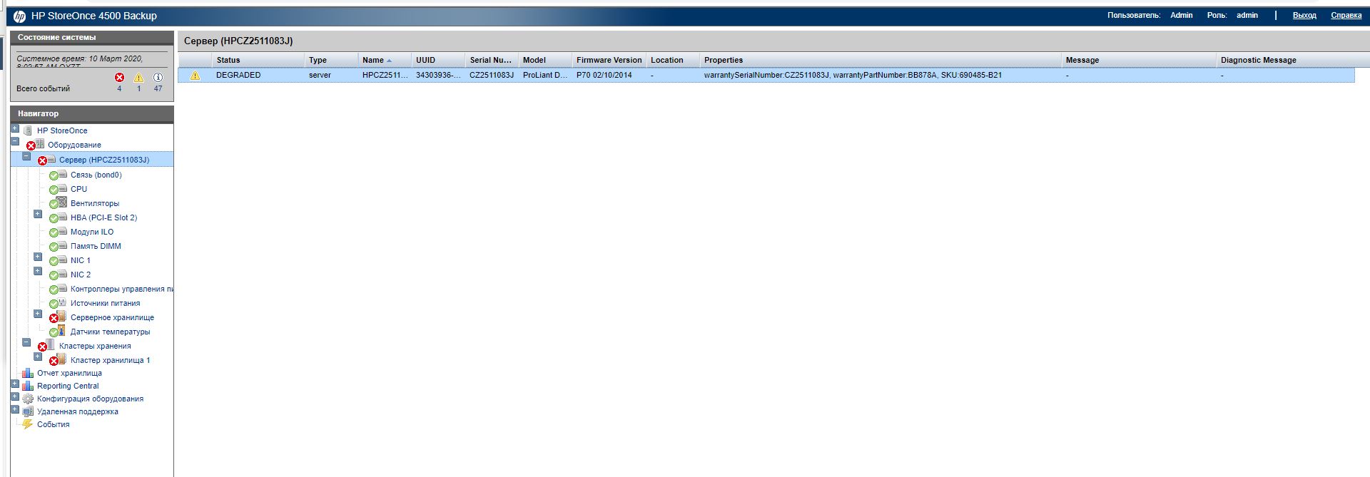
Task: Click the Конфигурация оборудования gear icon
Action: point(27,399)
